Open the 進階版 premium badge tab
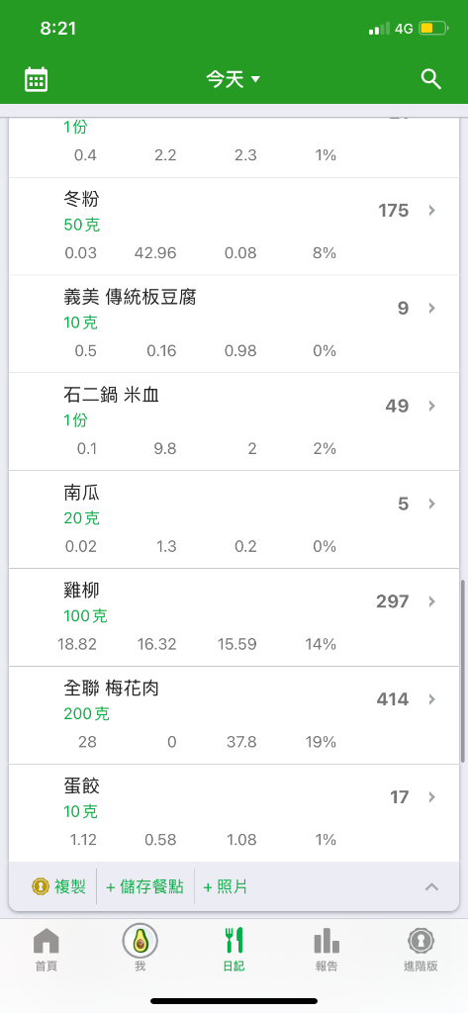 [x=421, y=949]
